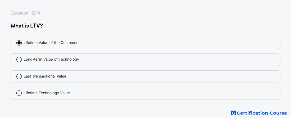The image size is (291, 118).
Task: Click the 'LTV?' word in the question title
Action: [x=37, y=26]
